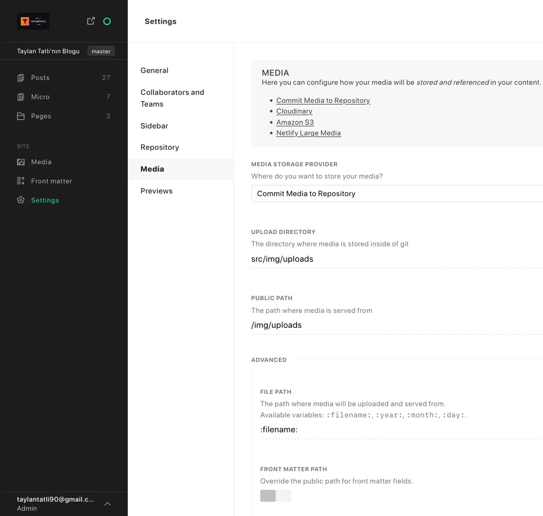Click the Upload Directory input field
Screen dimensions: 543x516
[397, 259]
